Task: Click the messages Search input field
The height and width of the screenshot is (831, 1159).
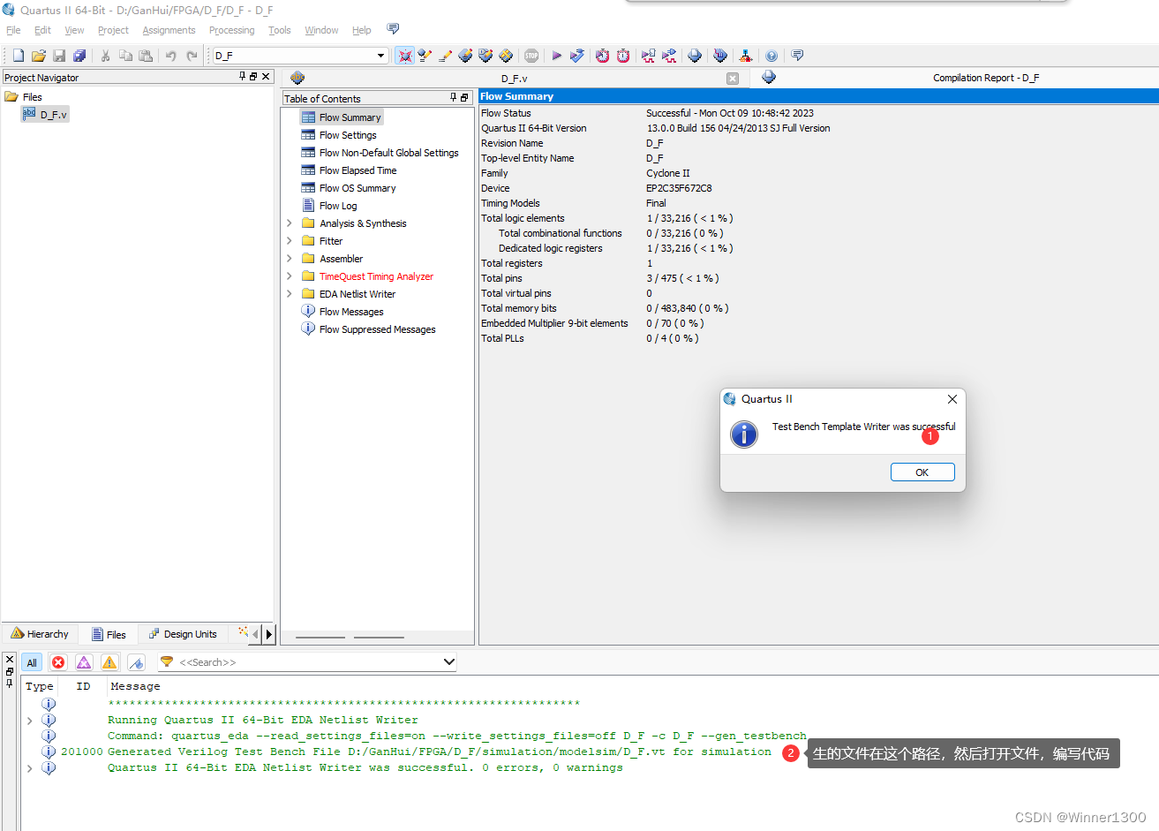Action: coord(307,662)
